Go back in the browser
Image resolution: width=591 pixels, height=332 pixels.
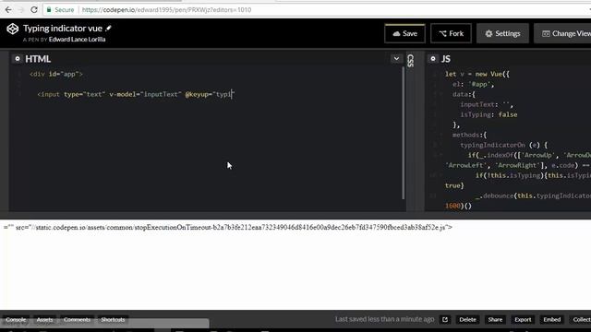[x=8, y=10]
